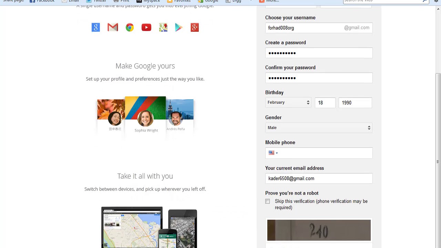The image size is (441, 248).
Task: Click the Google Maps icon
Action: 163,27
